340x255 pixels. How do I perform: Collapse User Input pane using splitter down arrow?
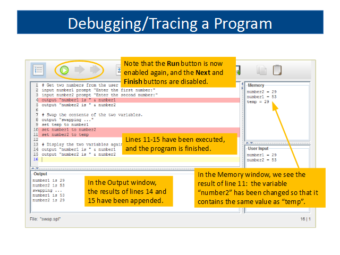pos(251,143)
